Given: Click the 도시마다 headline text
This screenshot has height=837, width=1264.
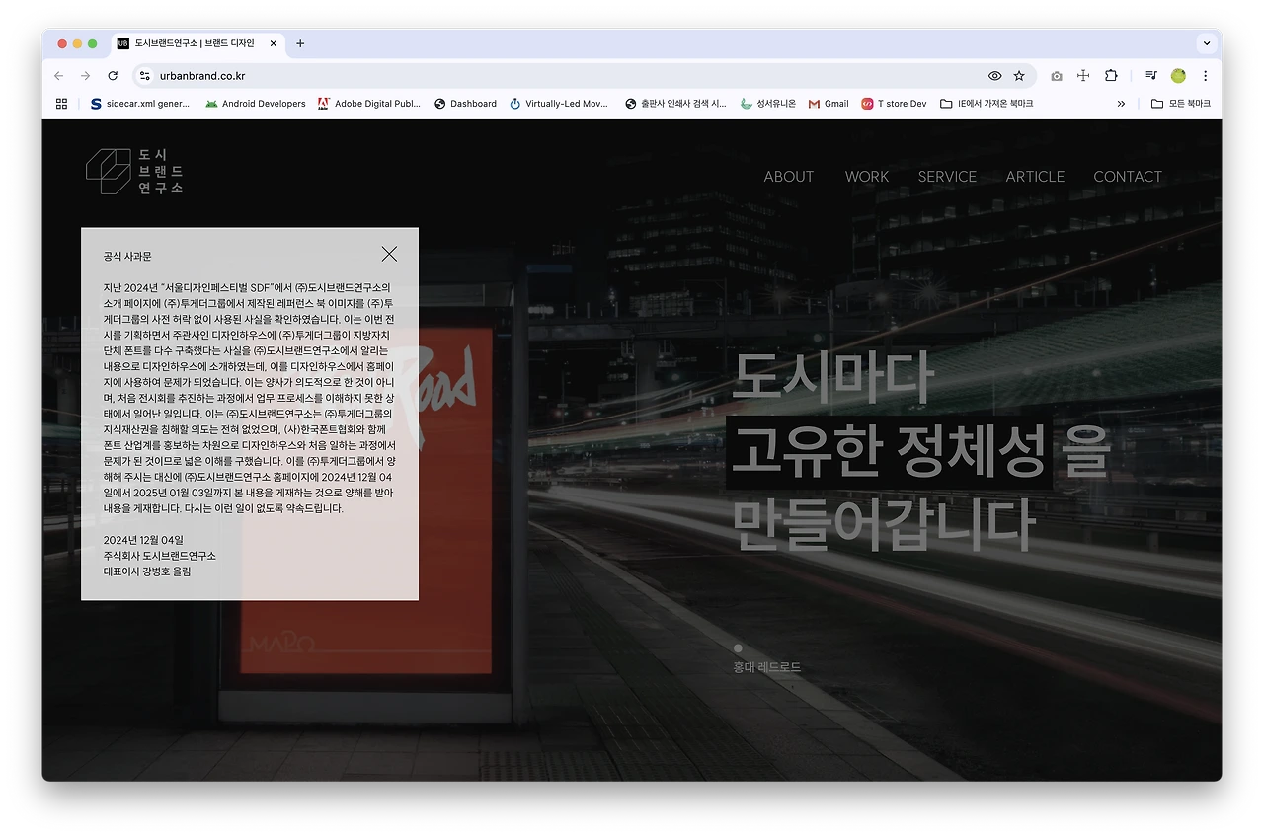Looking at the screenshot, I should click(x=832, y=378).
